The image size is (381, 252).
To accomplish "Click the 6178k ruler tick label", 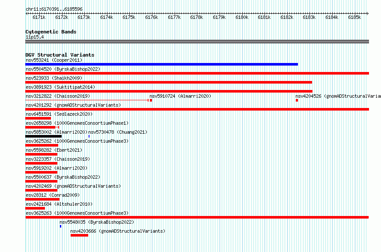I will (x=196, y=18).
